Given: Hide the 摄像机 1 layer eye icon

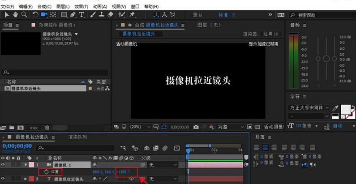Looking at the screenshot, I should pyautogui.click(x=4, y=165).
